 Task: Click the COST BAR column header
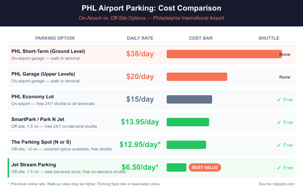point(201,38)
